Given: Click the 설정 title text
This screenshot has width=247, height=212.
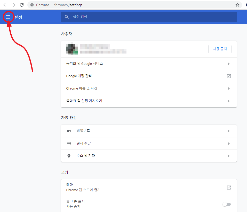Looking at the screenshot, I should [x=18, y=17].
